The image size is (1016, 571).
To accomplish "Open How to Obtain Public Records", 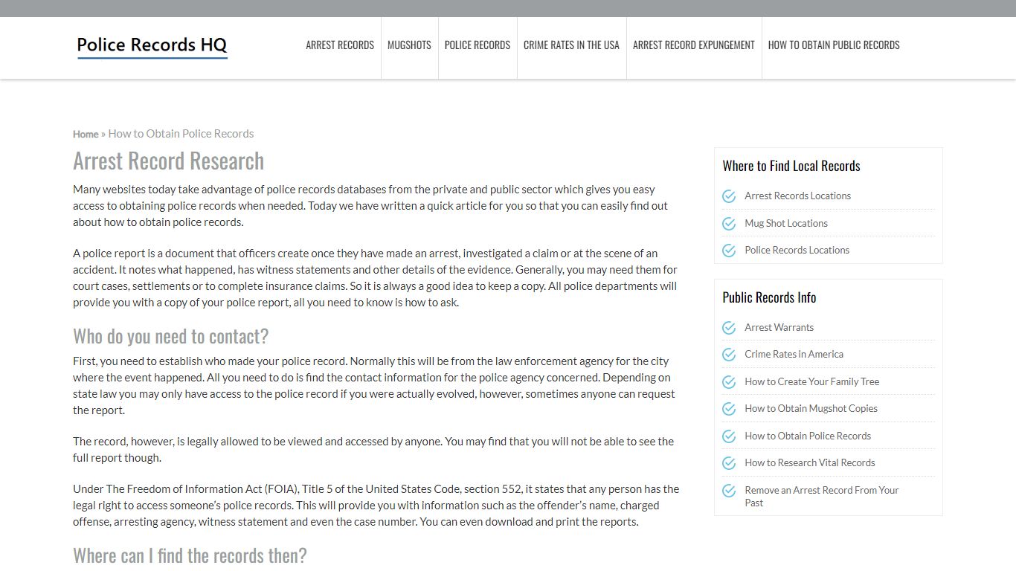I will (834, 45).
